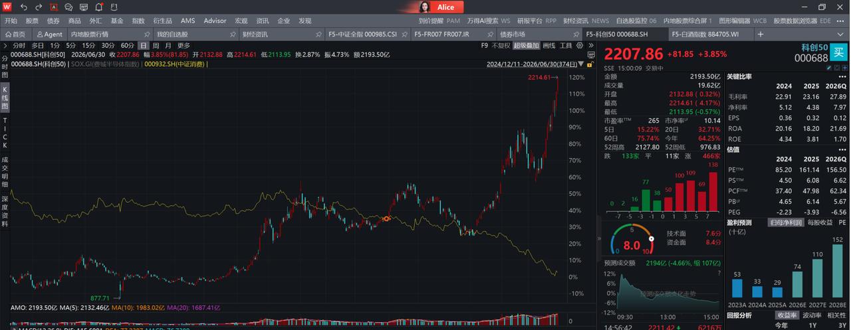Click the 8.0 score gauge dial
This screenshot has height=330, width=851.
(x=630, y=243)
